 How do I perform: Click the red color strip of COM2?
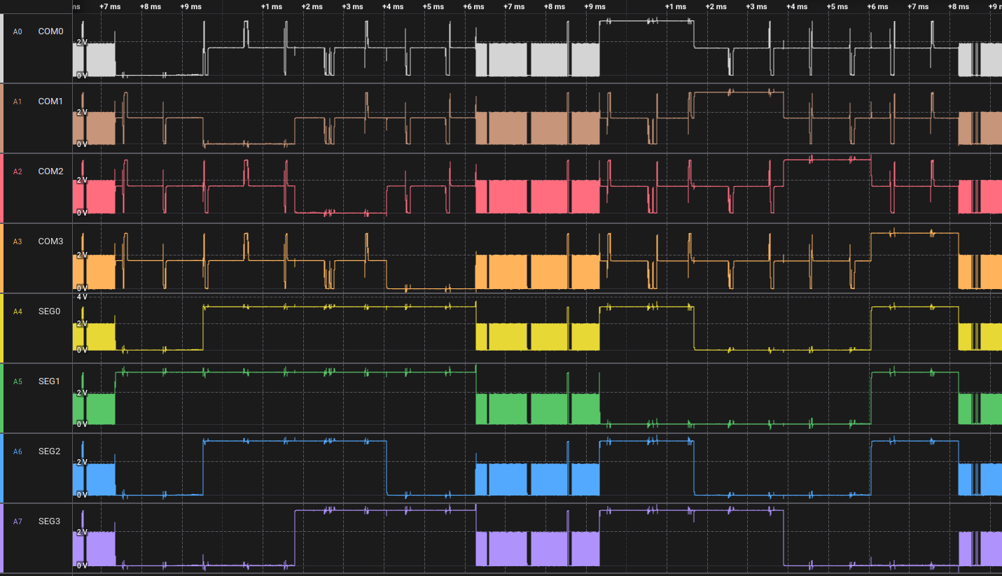[x=2, y=188]
